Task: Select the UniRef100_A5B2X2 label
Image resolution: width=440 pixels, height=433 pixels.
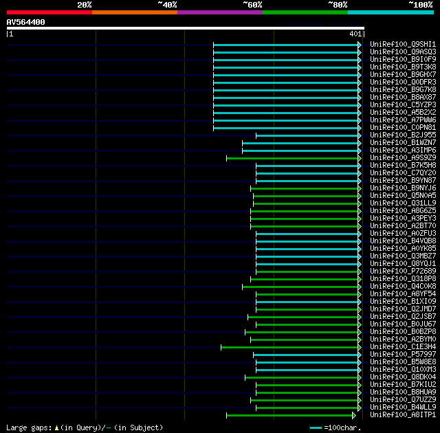Action: (403, 113)
